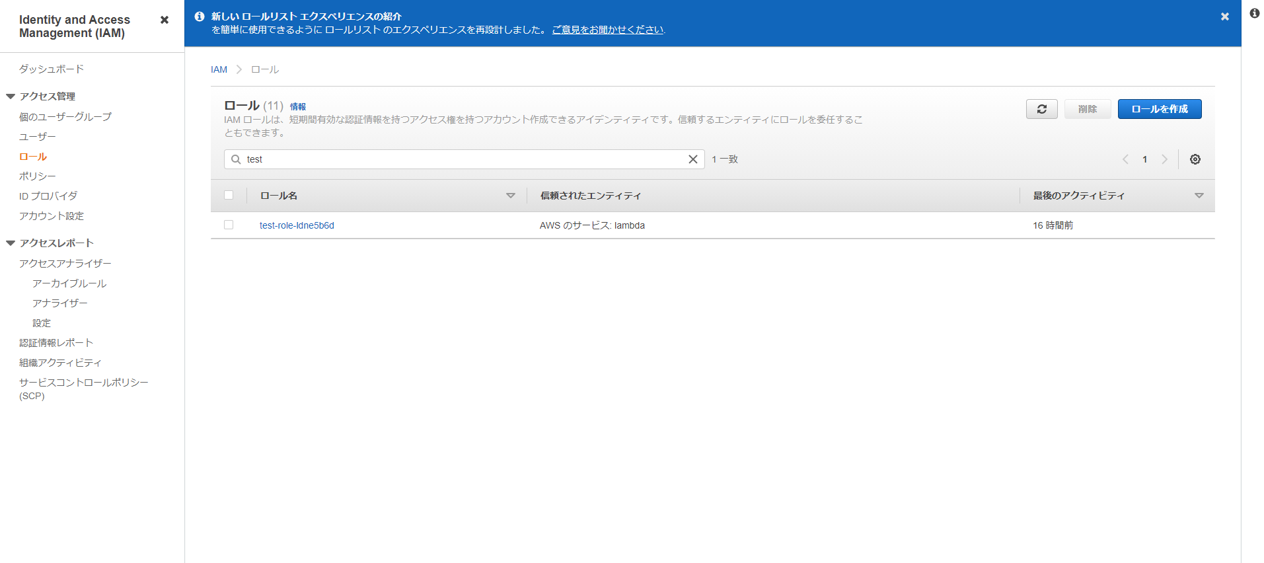1264x563 pixels.
Task: Close the IAM navigation sidebar
Action: pyautogui.click(x=165, y=20)
